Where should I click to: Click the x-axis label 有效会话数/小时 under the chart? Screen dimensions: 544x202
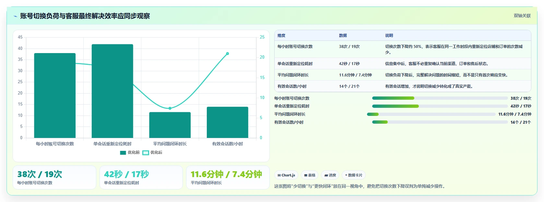coord(228,144)
